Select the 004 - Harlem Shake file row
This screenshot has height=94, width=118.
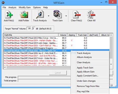pyautogui.click(x=57, y=40)
